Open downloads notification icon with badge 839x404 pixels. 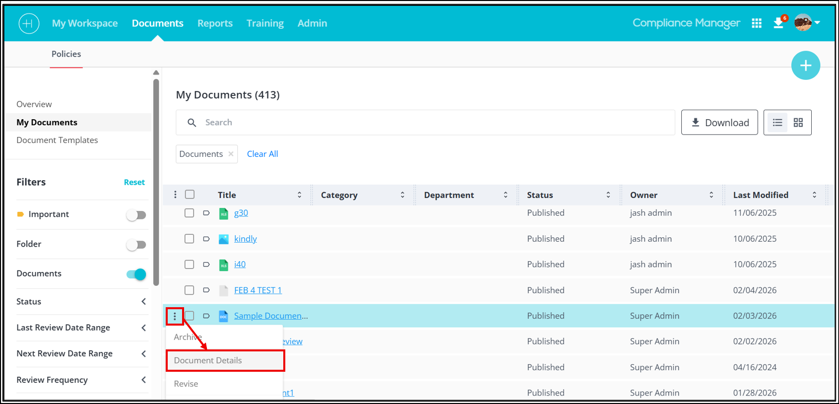point(779,22)
